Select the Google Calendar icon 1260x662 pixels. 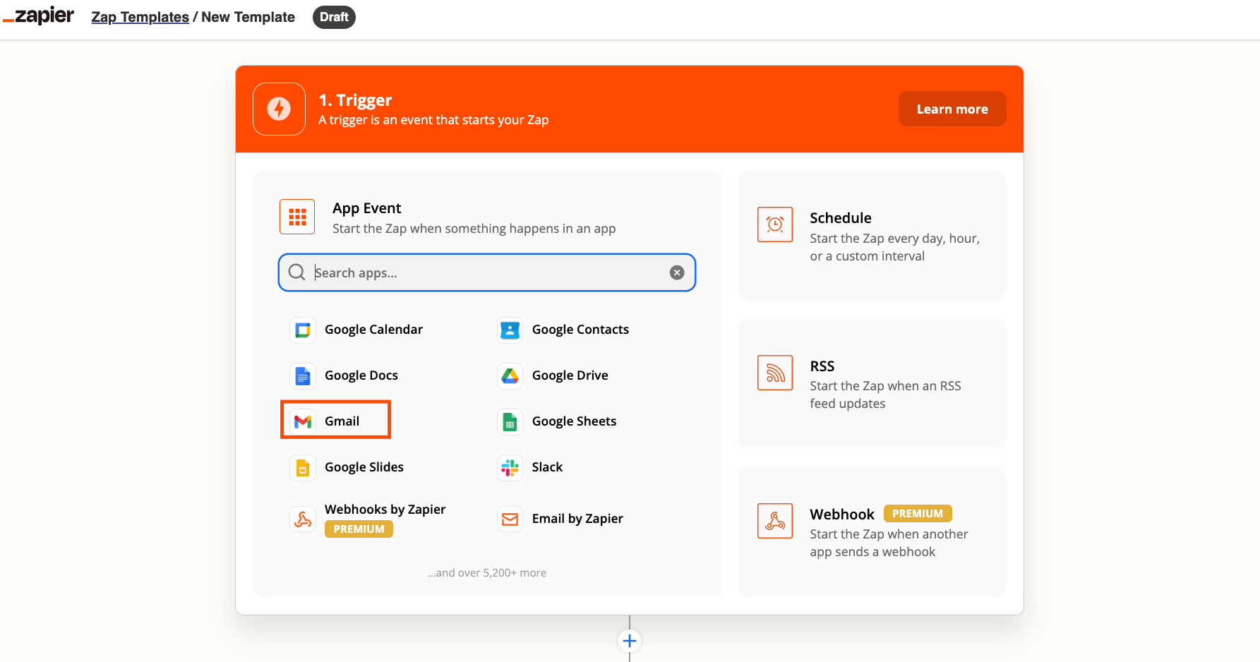(303, 330)
